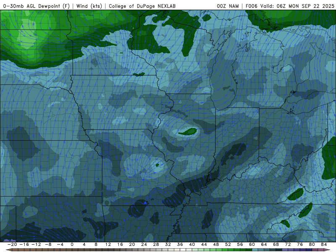The image size is (336, 252).
Task: Click the -4 value on the color scale
Action: 60,244
